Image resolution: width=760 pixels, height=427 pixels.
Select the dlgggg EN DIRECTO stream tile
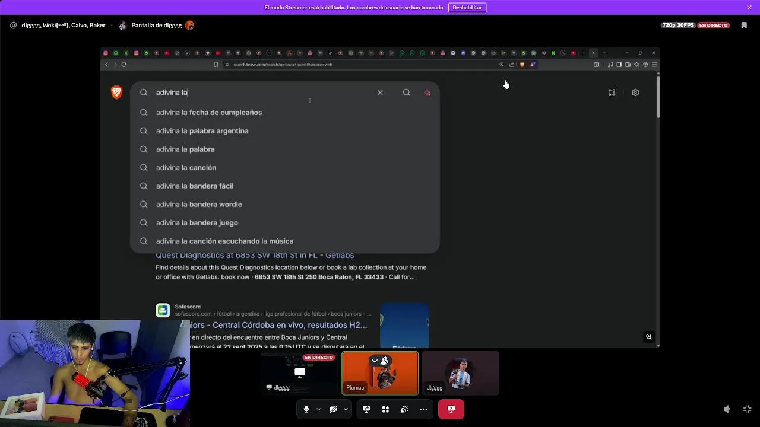point(299,373)
